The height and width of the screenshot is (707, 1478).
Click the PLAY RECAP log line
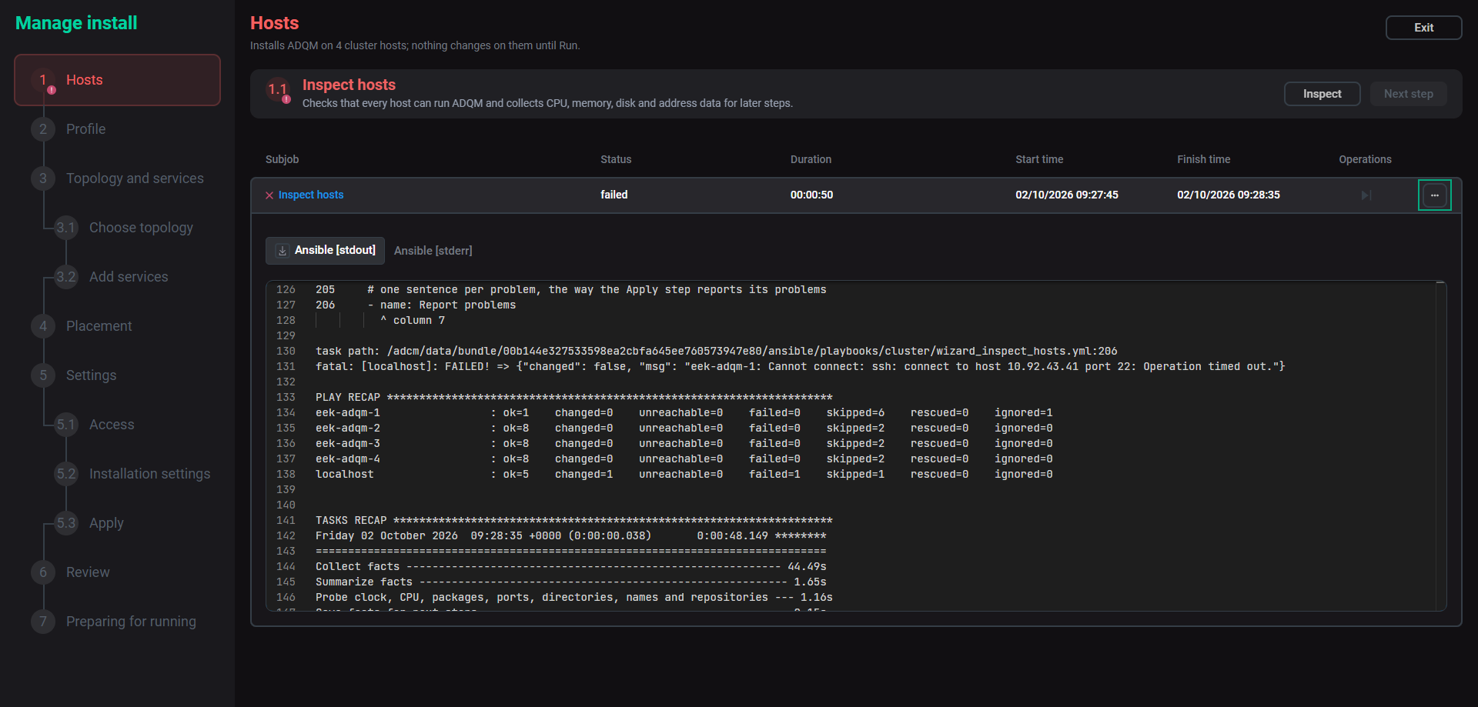tap(574, 398)
